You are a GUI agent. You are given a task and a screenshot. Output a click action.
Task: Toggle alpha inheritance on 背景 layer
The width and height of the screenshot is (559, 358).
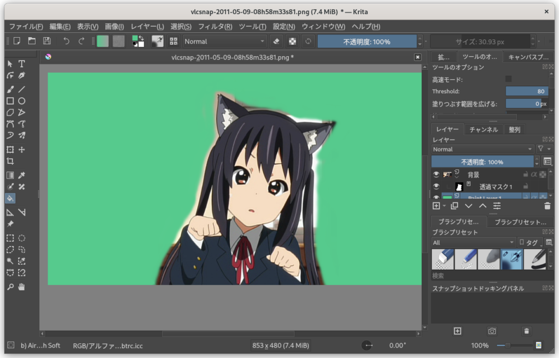534,175
